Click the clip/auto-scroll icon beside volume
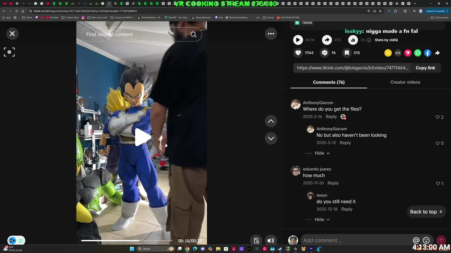 click(257, 241)
